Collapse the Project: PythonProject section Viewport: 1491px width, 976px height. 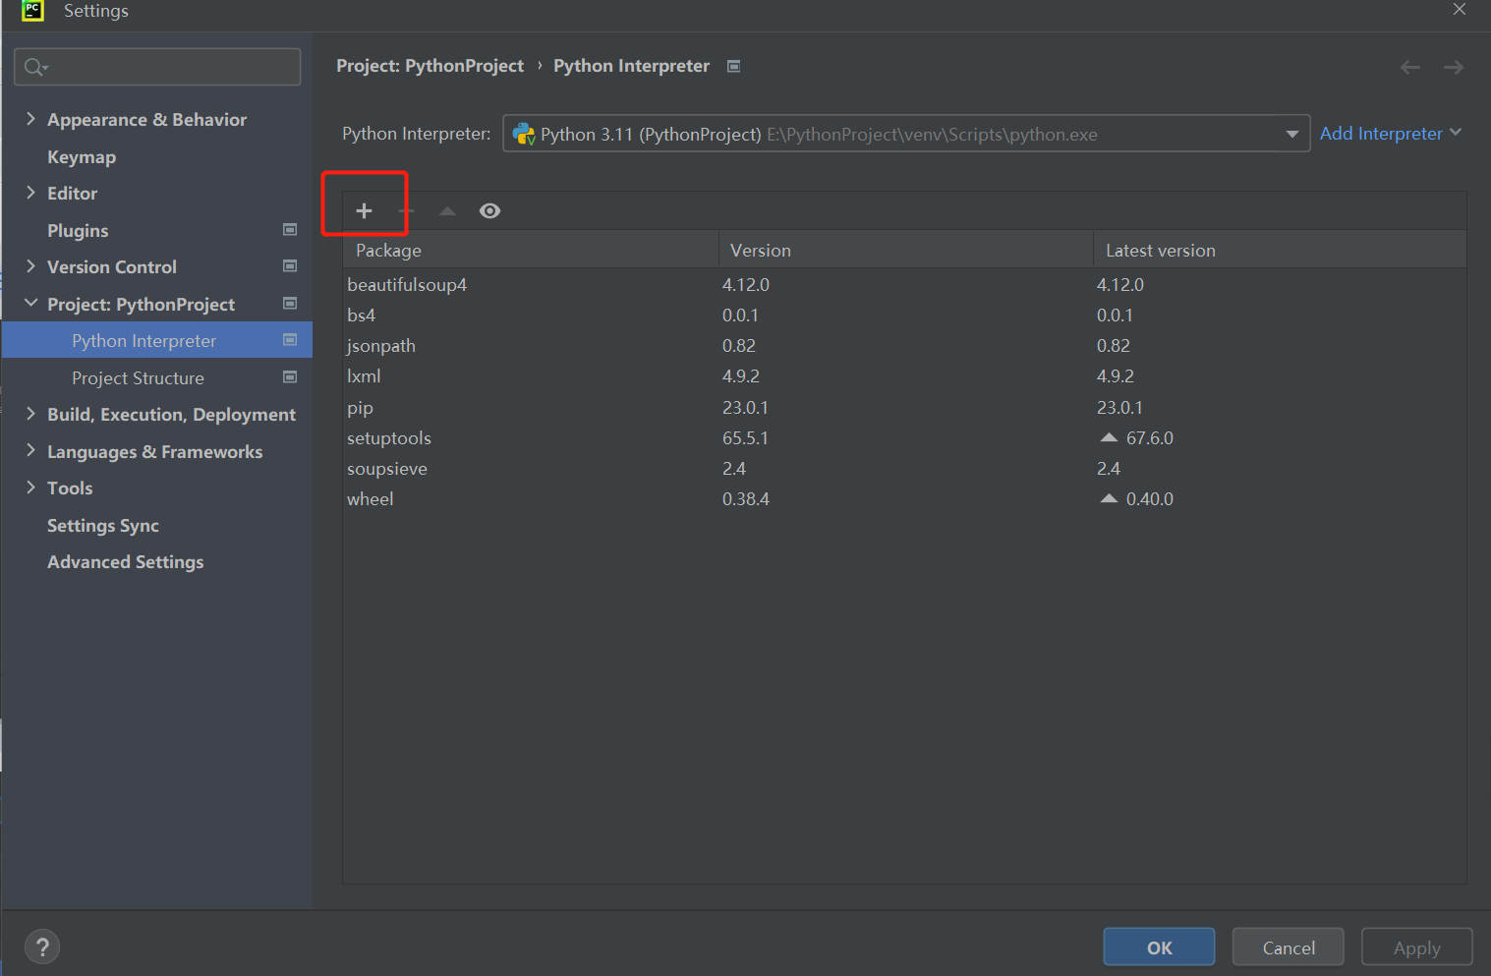30,303
